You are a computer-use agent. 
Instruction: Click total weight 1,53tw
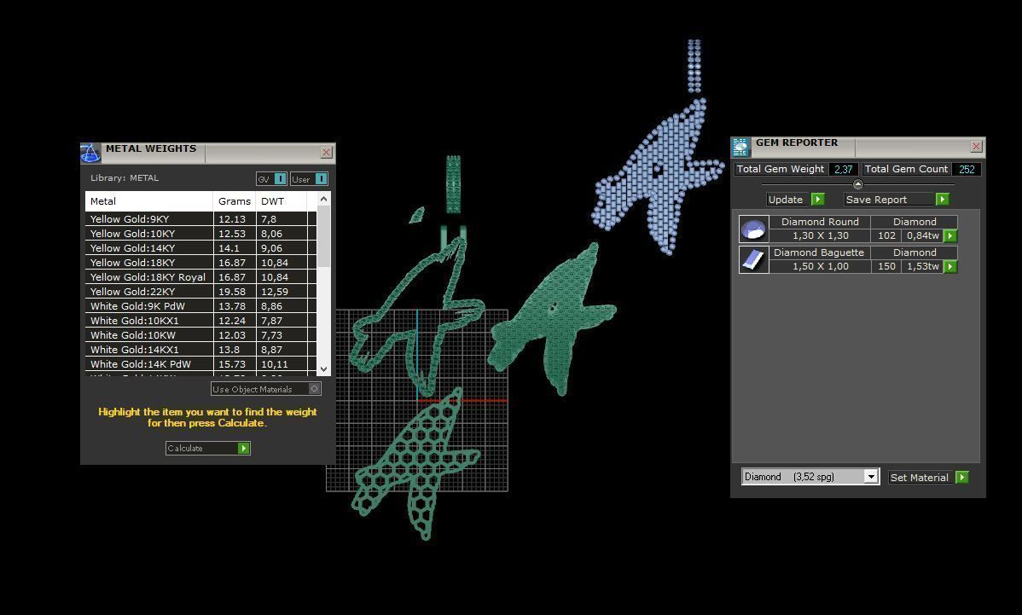tap(923, 266)
